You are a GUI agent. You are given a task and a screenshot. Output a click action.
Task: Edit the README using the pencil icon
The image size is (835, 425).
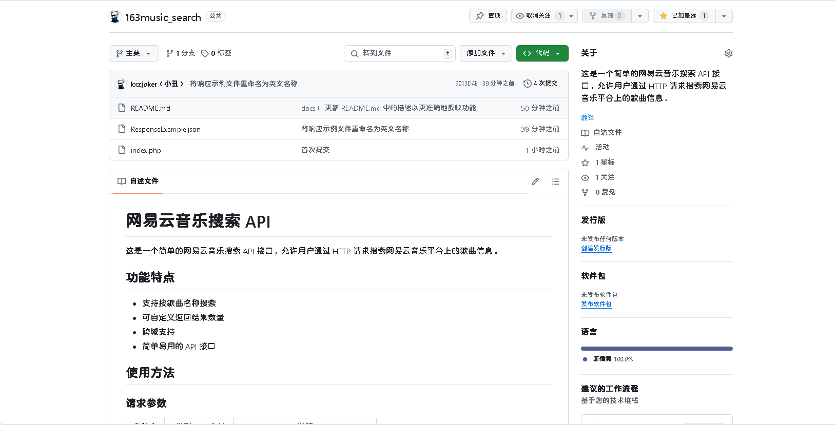coord(535,181)
